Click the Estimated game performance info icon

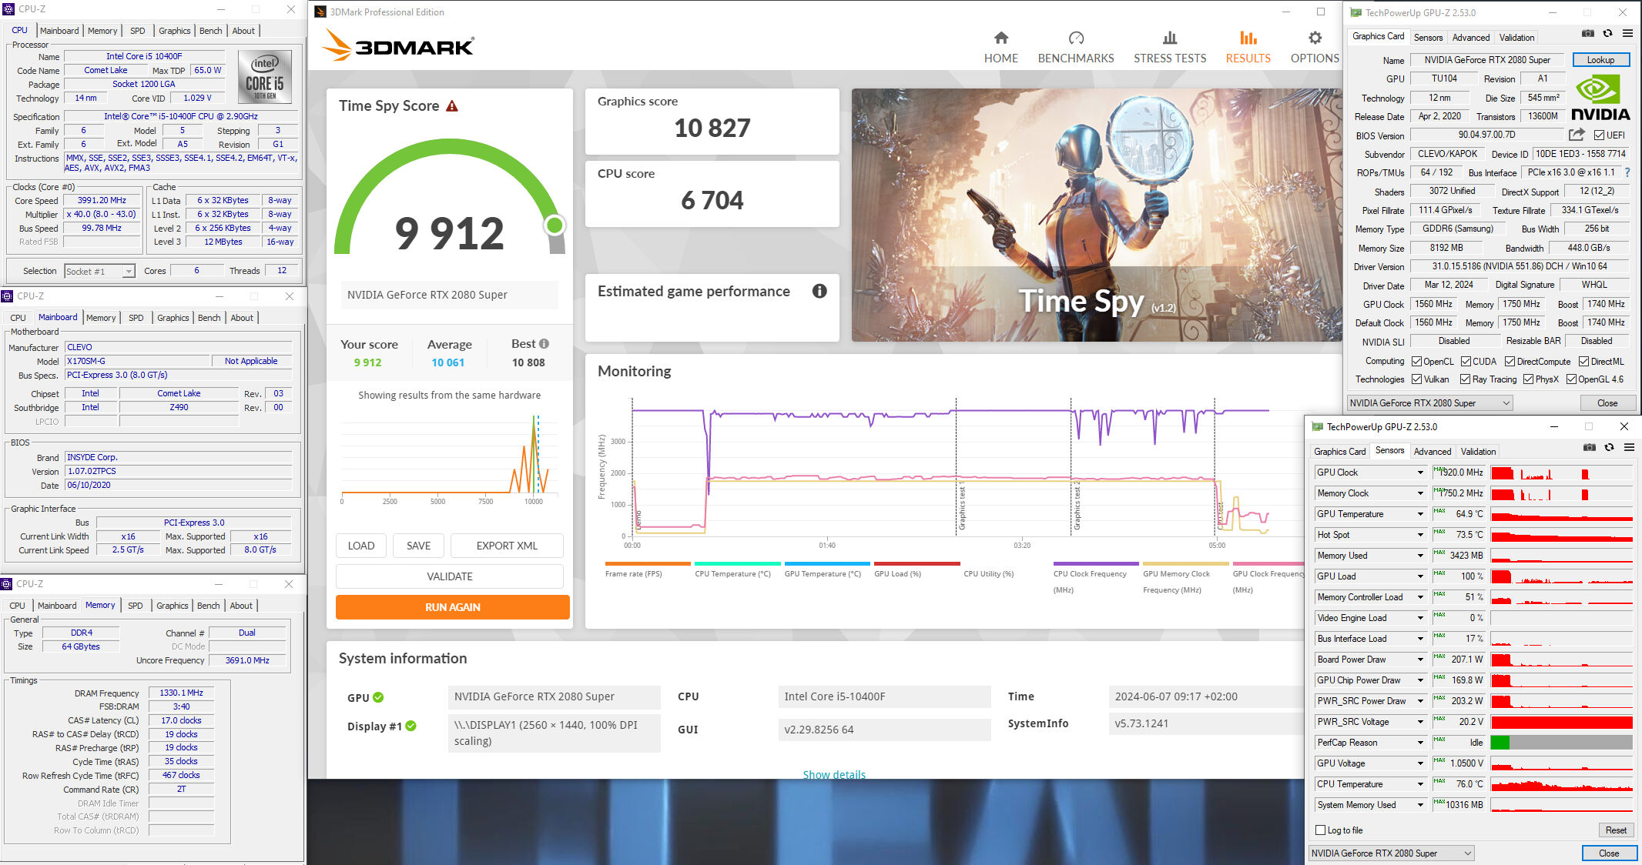tap(819, 291)
